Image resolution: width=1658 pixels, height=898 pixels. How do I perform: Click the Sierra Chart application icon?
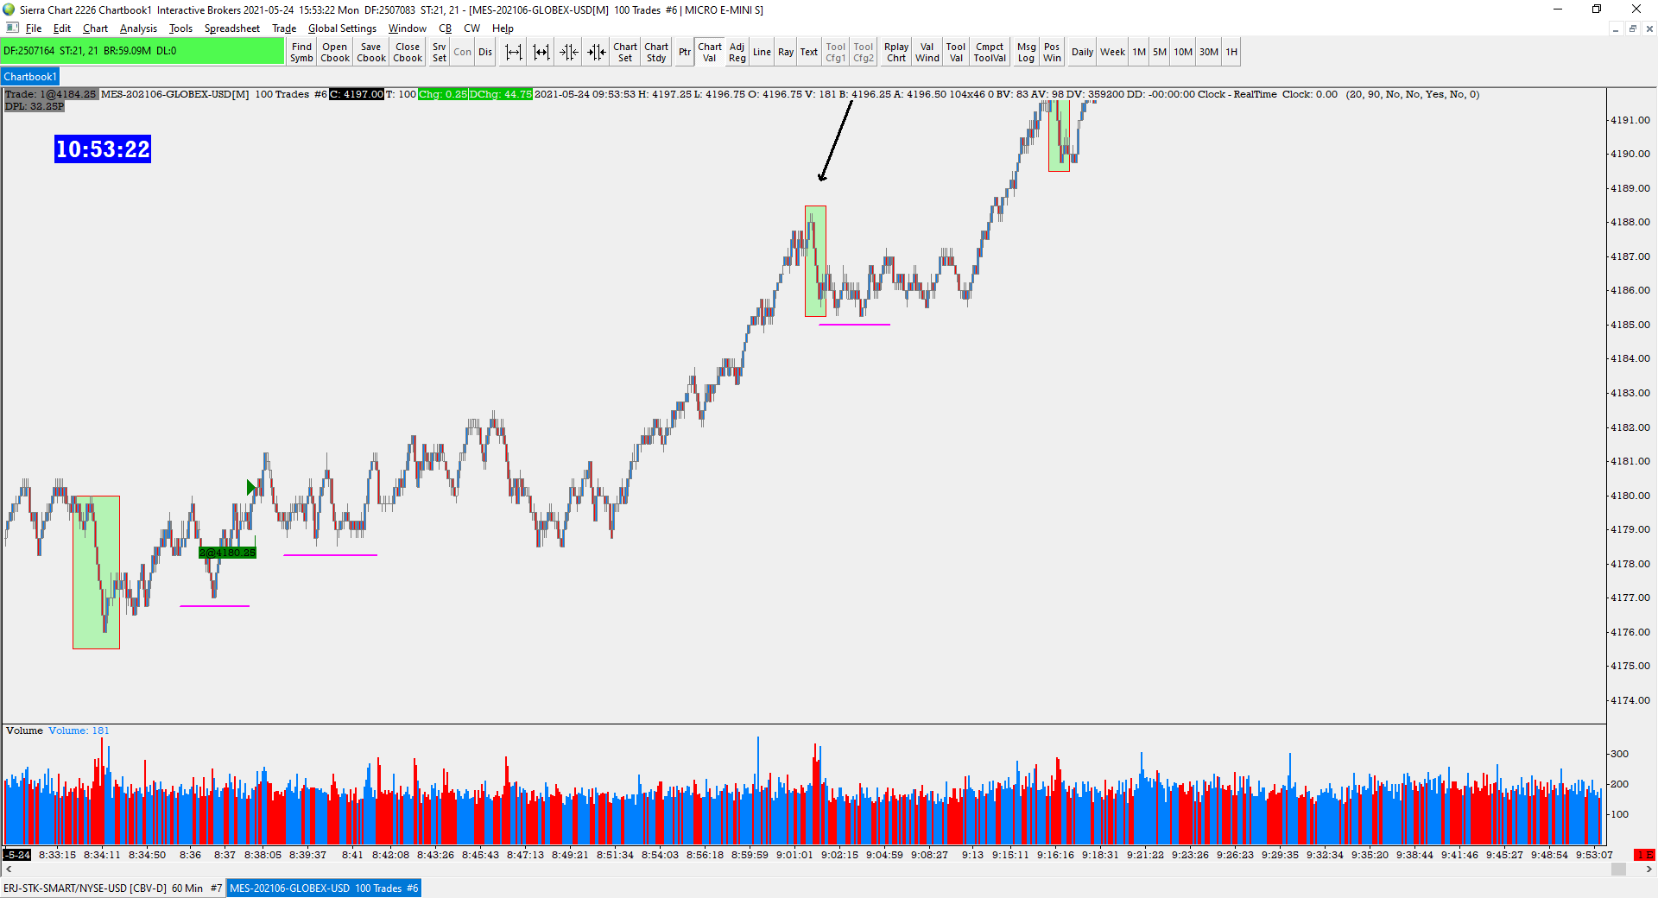click(9, 9)
